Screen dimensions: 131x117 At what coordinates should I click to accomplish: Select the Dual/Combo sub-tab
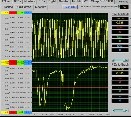click(24, 7)
